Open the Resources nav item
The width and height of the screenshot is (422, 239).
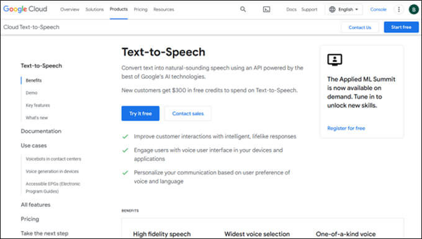click(164, 9)
